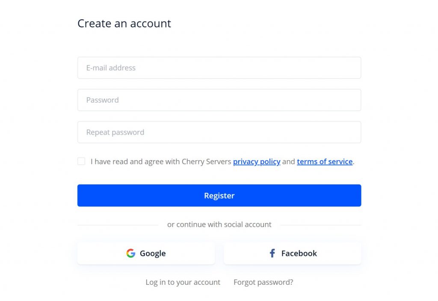This screenshot has width=438, height=301.
Task: Click 'or continue with social account' text
Action: click(219, 225)
